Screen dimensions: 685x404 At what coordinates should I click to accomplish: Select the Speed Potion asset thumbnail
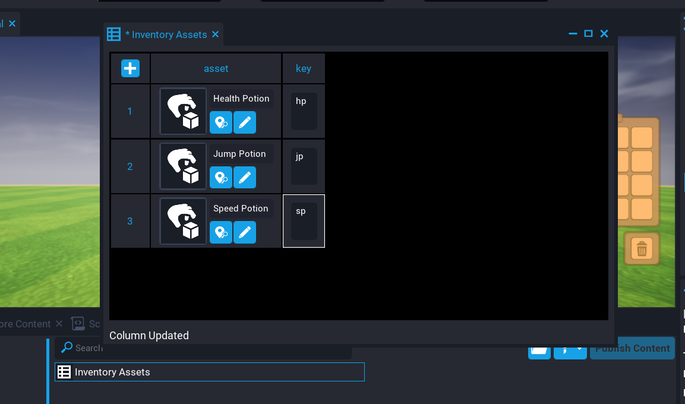click(183, 221)
